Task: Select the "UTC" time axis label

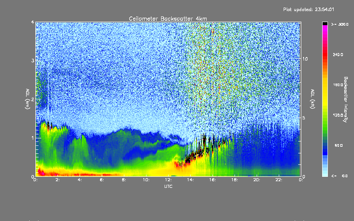Action: (x=168, y=186)
